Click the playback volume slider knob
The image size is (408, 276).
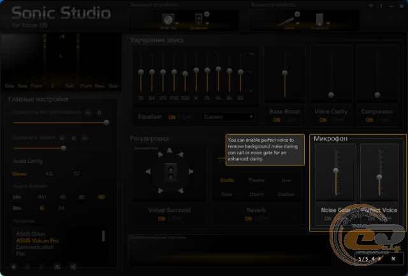pos(106,122)
